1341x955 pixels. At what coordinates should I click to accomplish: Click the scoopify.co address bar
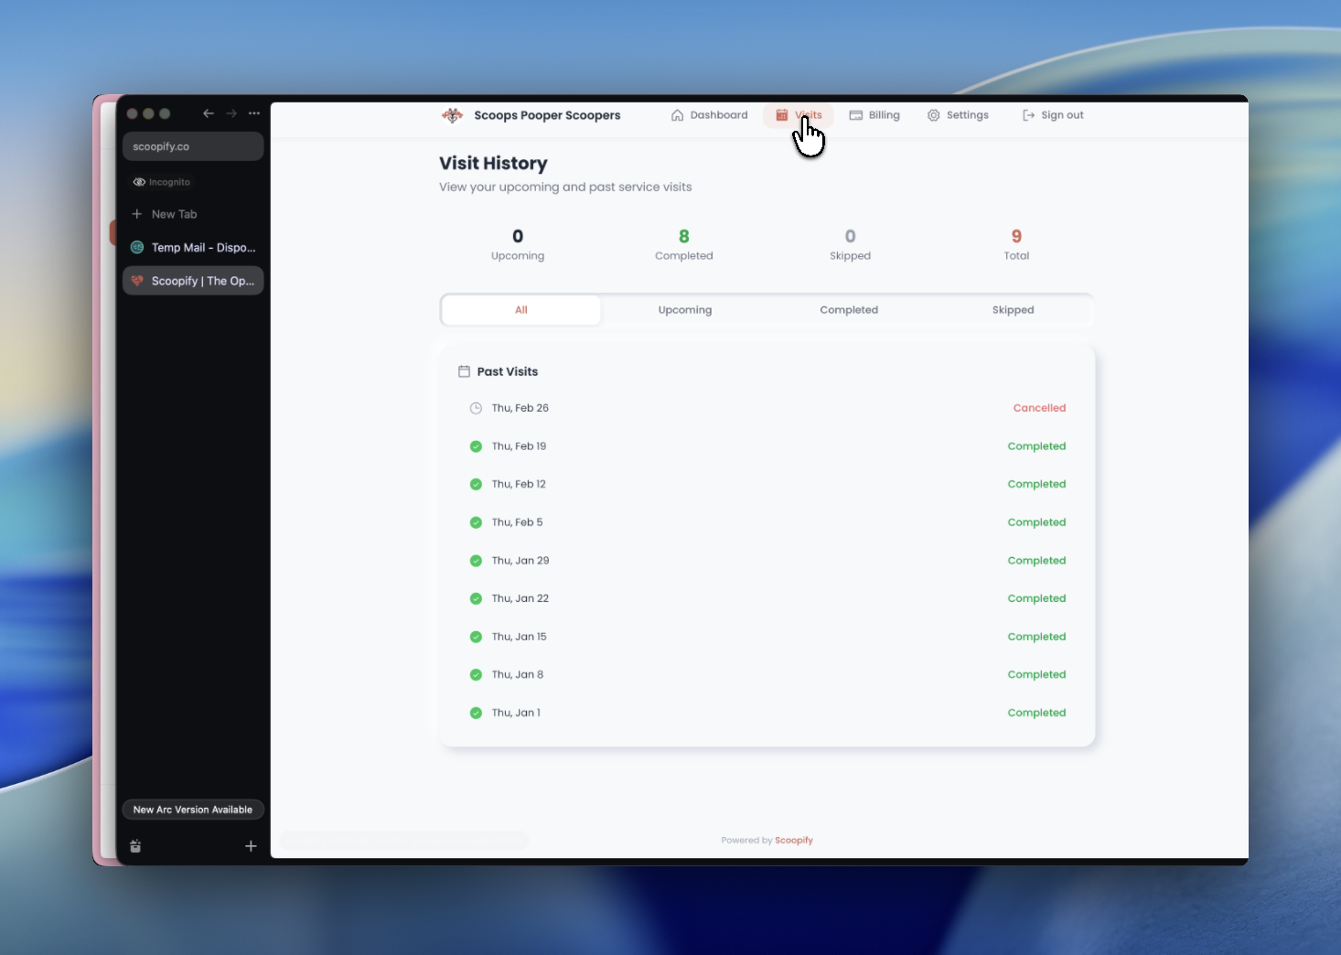coord(193,146)
